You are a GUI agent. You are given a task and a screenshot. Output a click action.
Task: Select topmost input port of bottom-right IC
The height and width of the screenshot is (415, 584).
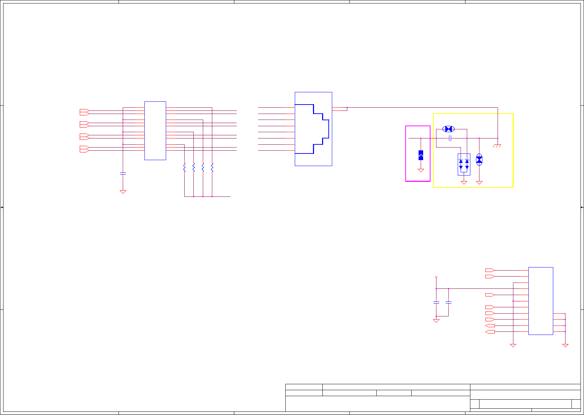coord(490,270)
